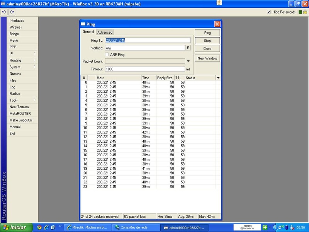Click the Windows Start logo on Iniciar
The image size is (309, 232).
pos(6,228)
